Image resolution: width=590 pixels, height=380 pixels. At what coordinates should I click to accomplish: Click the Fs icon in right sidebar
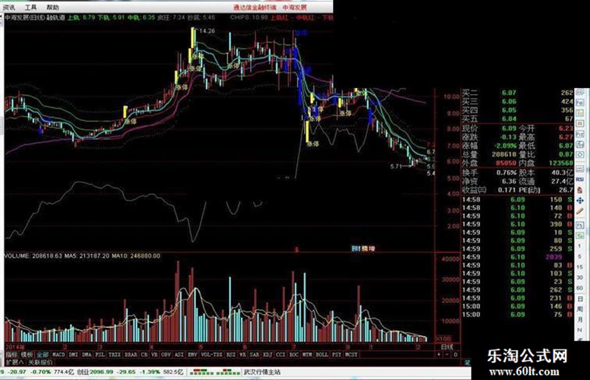580,225
